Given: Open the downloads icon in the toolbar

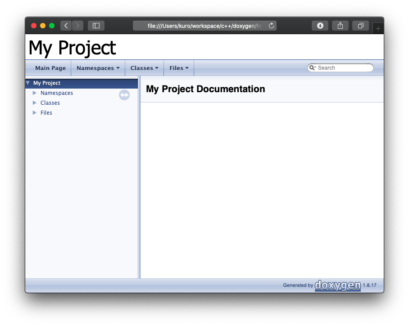Looking at the screenshot, I should pos(320,26).
